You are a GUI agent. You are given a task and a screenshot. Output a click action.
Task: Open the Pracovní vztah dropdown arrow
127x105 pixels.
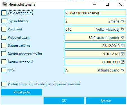click(x=123, y=37)
